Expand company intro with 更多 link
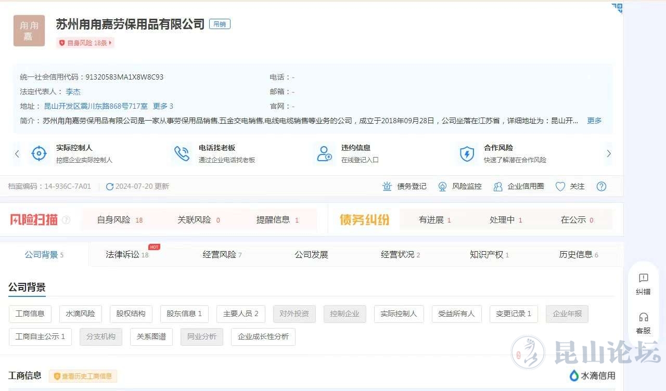The width and height of the screenshot is (666, 391). [594, 121]
